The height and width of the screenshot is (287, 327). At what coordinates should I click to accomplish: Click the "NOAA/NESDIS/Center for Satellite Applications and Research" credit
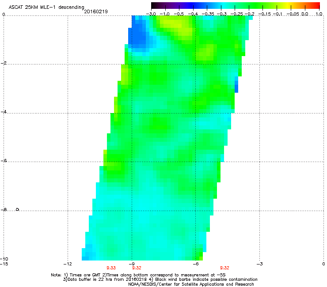click(x=191, y=284)
